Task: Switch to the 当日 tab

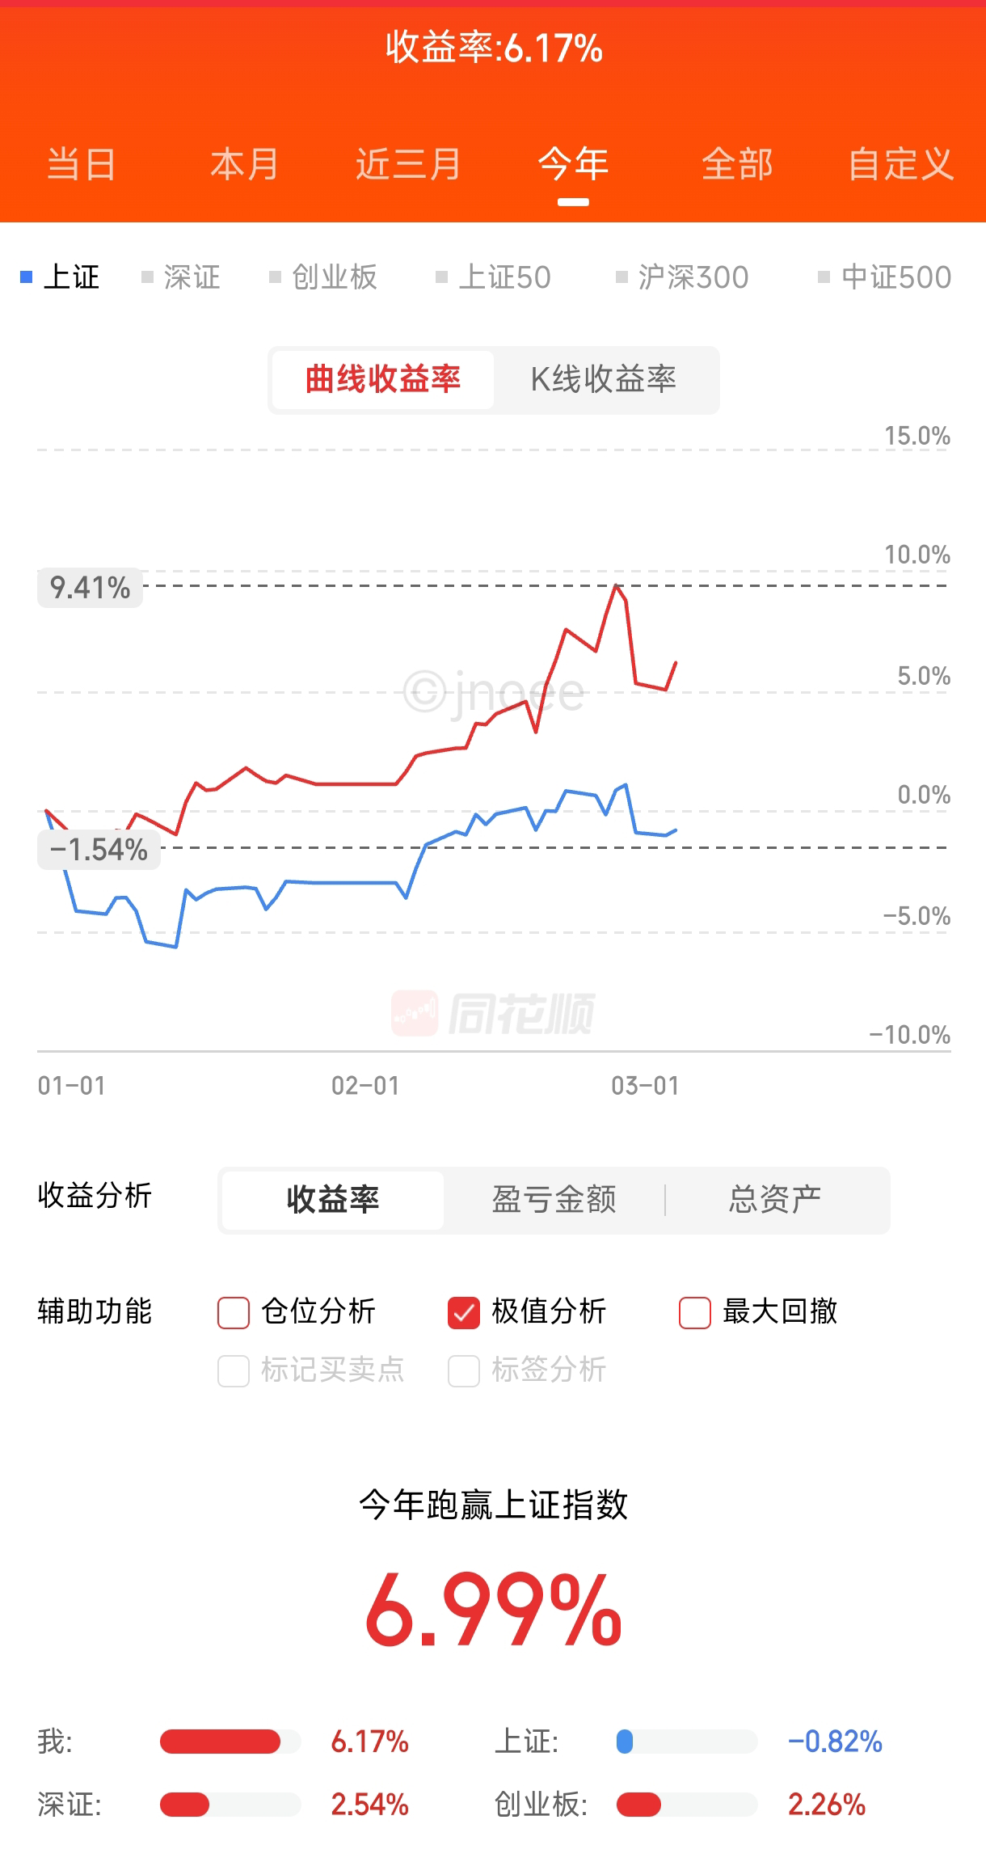Action: [x=81, y=164]
